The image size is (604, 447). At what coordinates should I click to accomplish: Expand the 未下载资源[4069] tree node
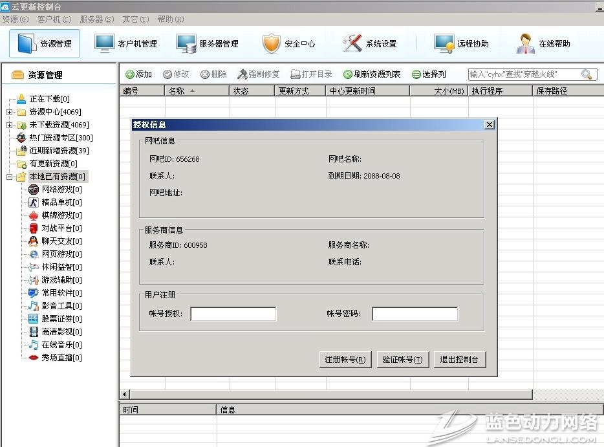9,125
